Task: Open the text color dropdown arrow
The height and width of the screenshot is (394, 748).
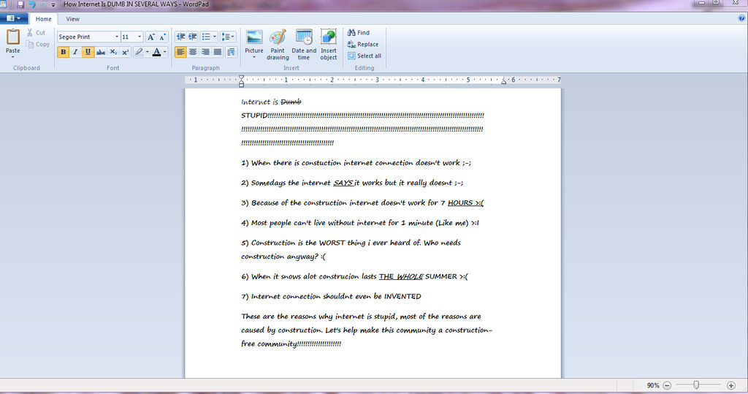Action: pyautogui.click(x=164, y=52)
